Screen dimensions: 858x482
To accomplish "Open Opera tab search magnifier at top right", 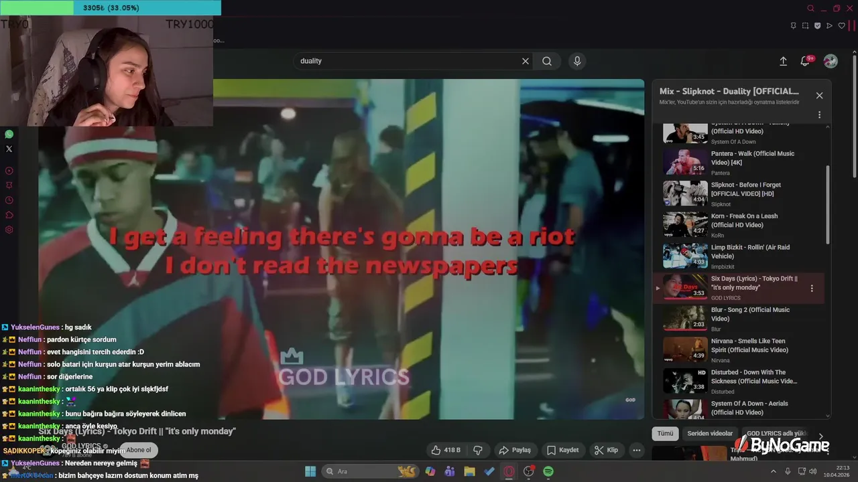I will click(811, 8).
